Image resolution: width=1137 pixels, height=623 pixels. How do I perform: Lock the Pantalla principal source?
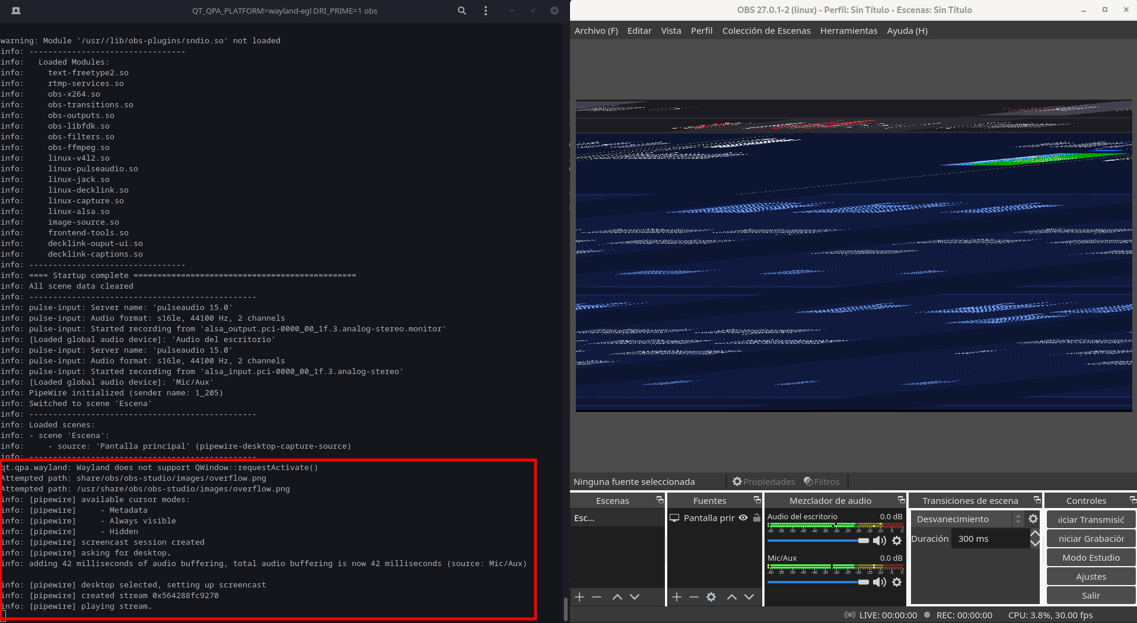(756, 517)
